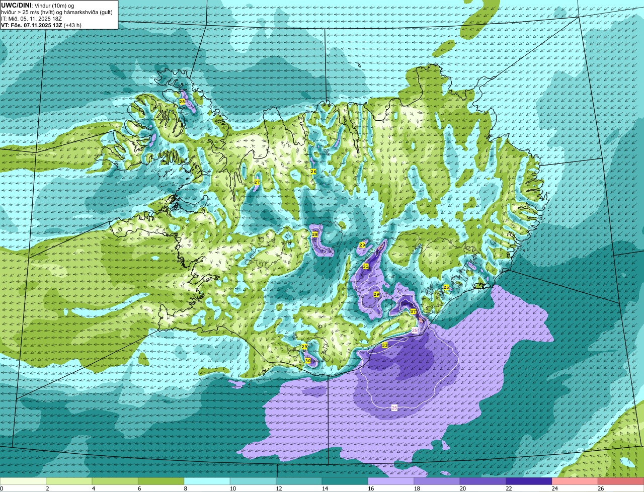Viewport: 644px width, 492px height.
Task: Click the legend scale tick label 6
Action: click(139, 488)
